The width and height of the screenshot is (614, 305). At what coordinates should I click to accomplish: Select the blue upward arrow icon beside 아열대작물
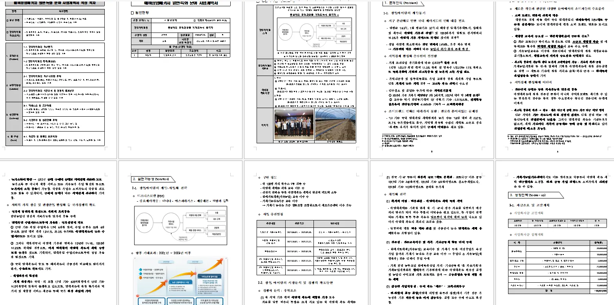coord(140,269)
